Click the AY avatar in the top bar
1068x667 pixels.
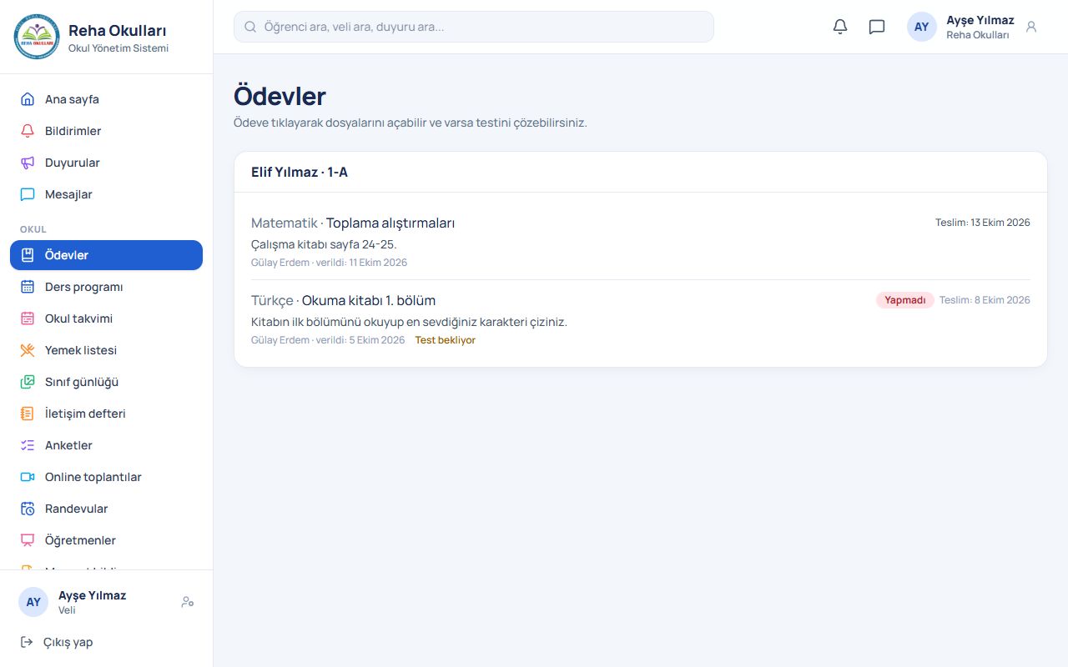922,27
